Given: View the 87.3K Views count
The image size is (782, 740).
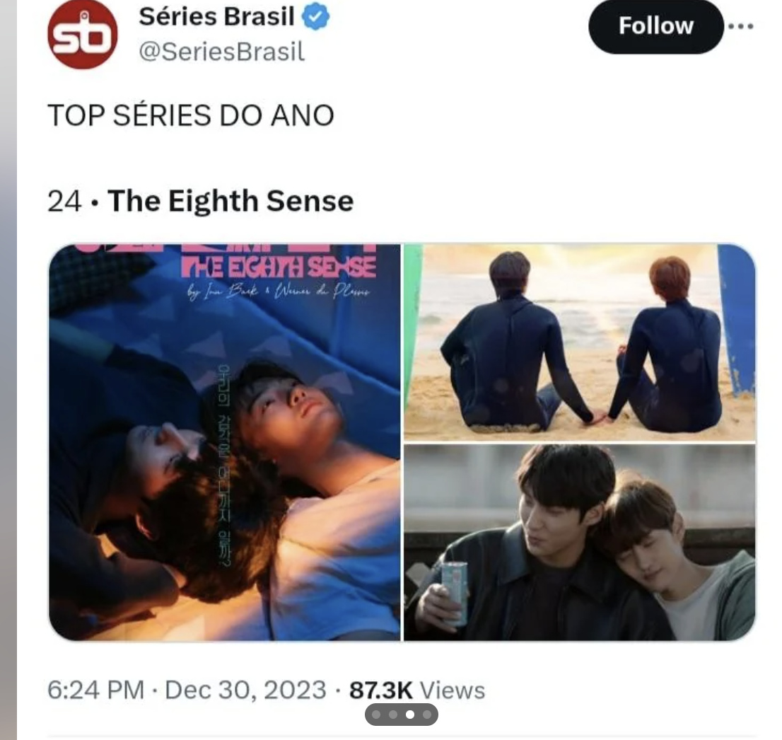Looking at the screenshot, I should (417, 690).
